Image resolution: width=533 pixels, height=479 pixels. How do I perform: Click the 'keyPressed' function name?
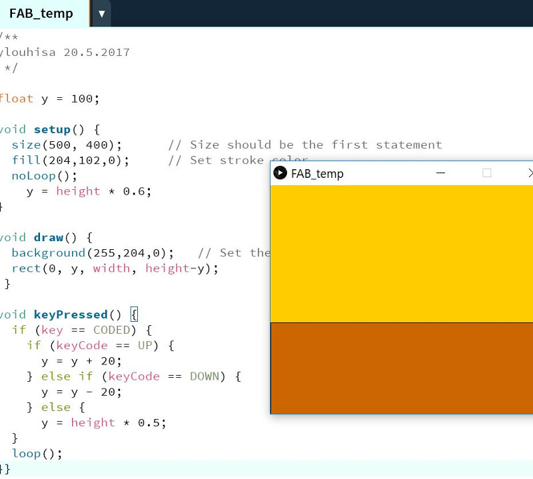pyautogui.click(x=71, y=315)
